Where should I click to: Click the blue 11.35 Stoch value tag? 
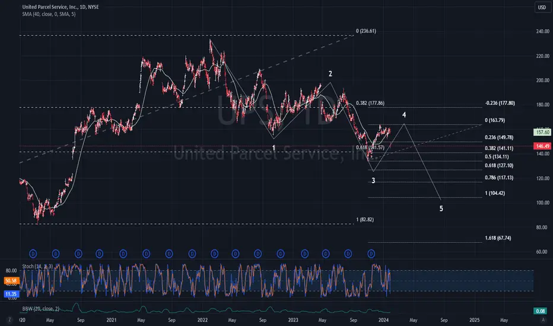(x=11, y=294)
